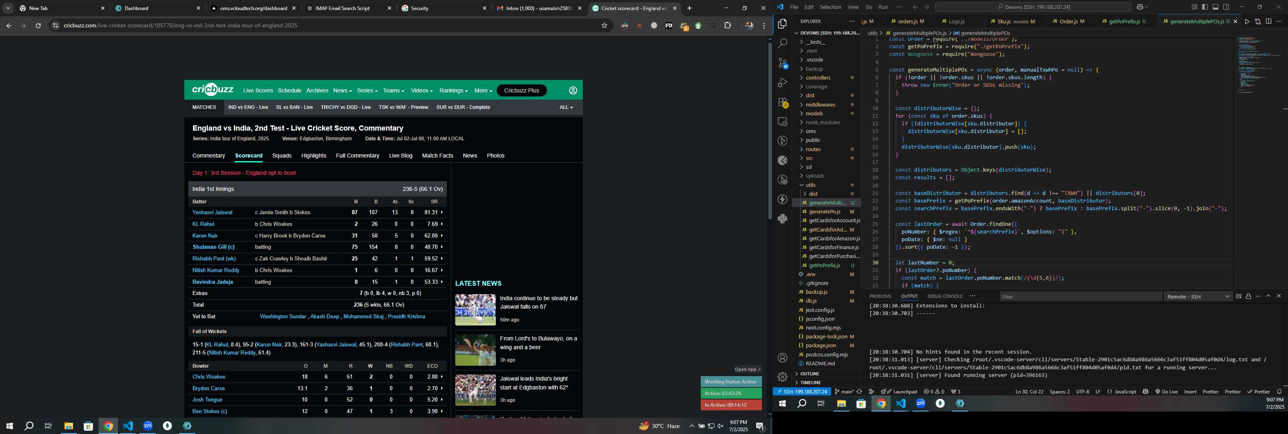Image resolution: width=1288 pixels, height=434 pixels.
Task: Open IND vs ENG - Live match link
Action: [x=248, y=107]
